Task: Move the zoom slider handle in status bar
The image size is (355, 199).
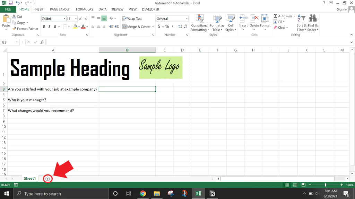Action: click(326, 185)
